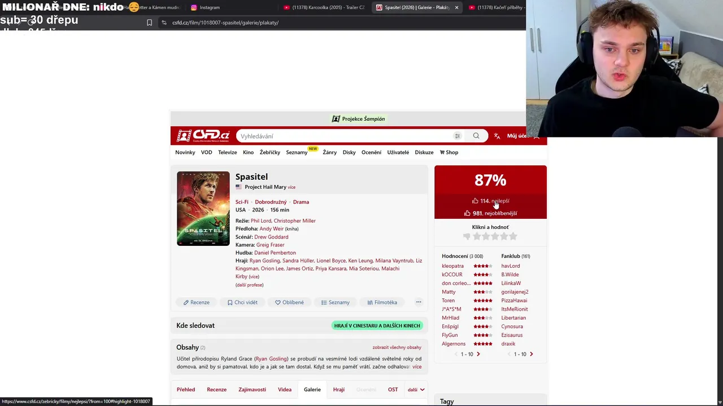Open the Seznamy menu item

(297, 152)
